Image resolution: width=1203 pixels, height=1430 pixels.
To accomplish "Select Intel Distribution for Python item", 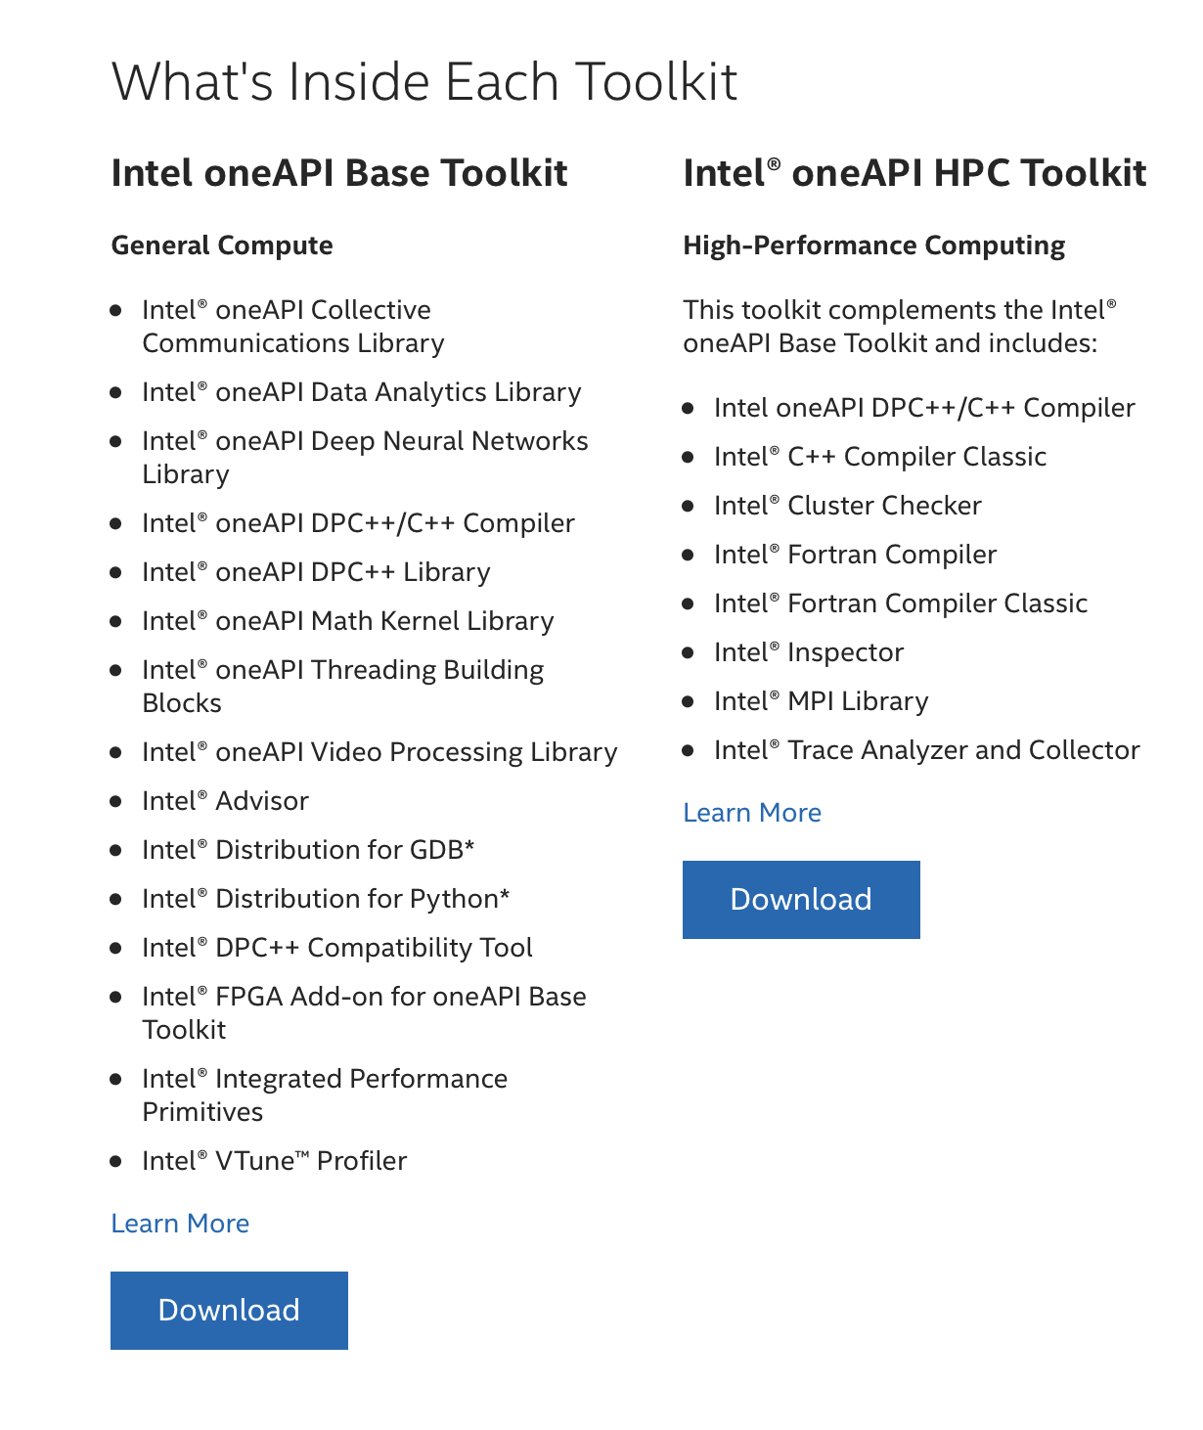I will [x=325, y=898].
